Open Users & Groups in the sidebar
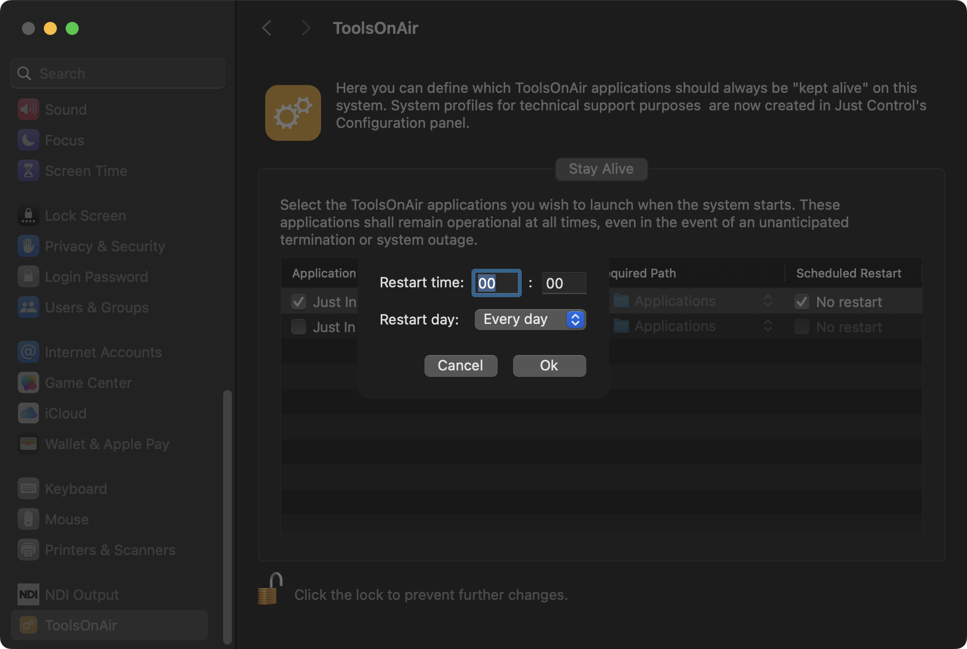Viewport: 967px width, 649px height. [x=109, y=307]
